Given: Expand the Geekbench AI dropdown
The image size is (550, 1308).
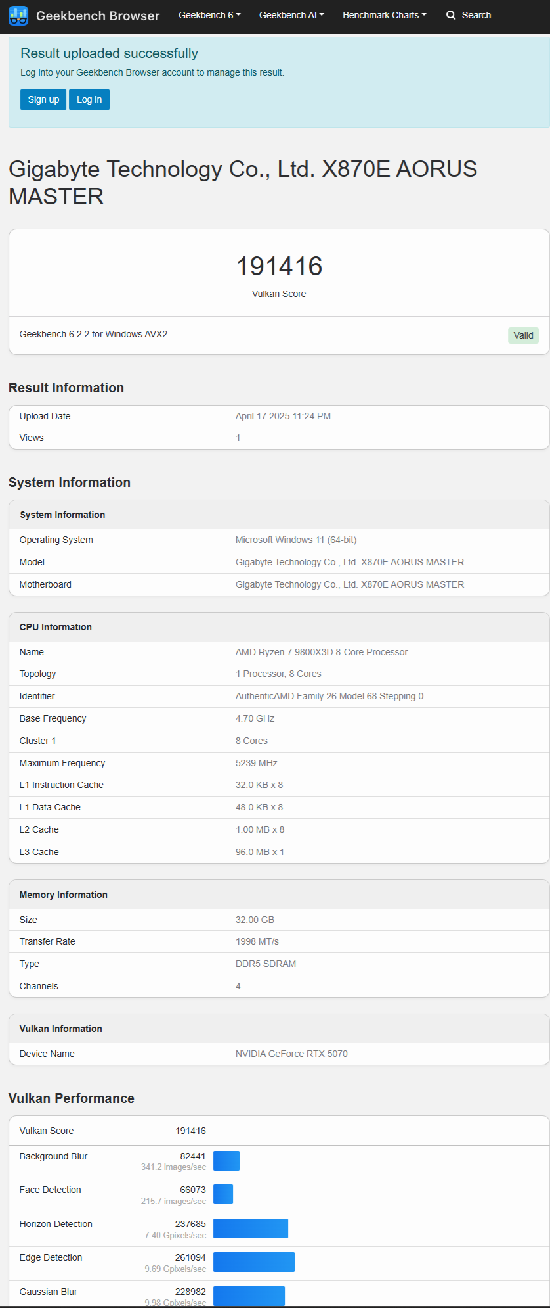Looking at the screenshot, I should [291, 15].
